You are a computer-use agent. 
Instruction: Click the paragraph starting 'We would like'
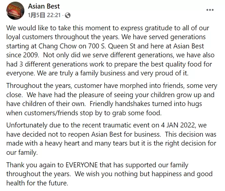coord(110,50)
